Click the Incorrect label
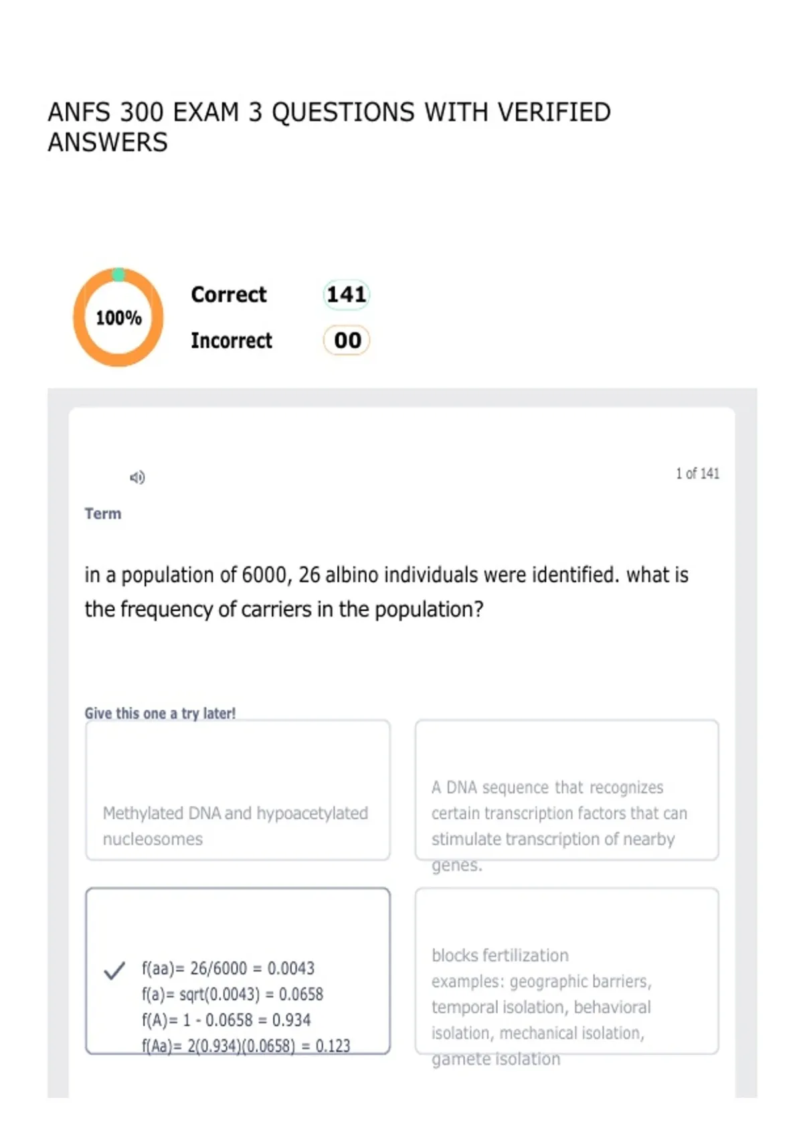This screenshot has height=1138, width=803. (232, 340)
